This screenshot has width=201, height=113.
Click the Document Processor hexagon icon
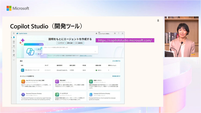(23, 95)
